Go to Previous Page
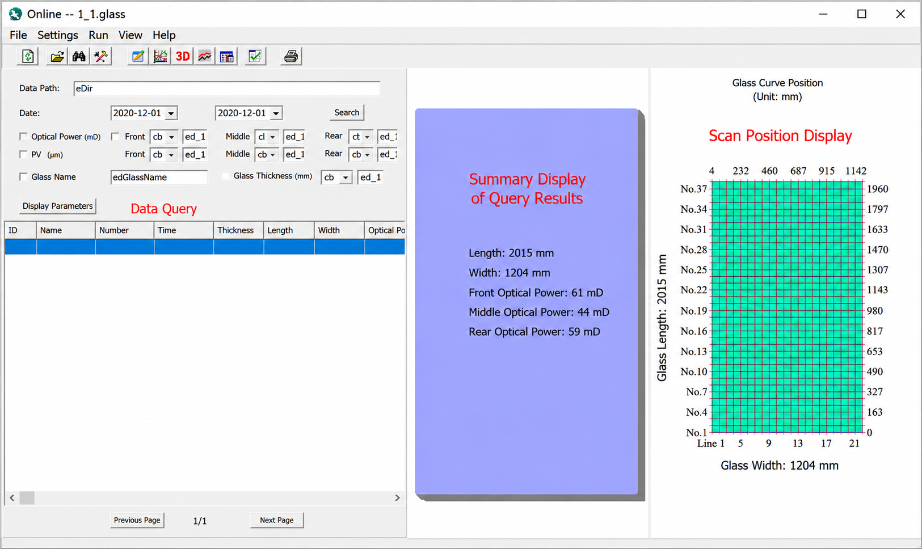The height and width of the screenshot is (549, 922). coord(137,520)
